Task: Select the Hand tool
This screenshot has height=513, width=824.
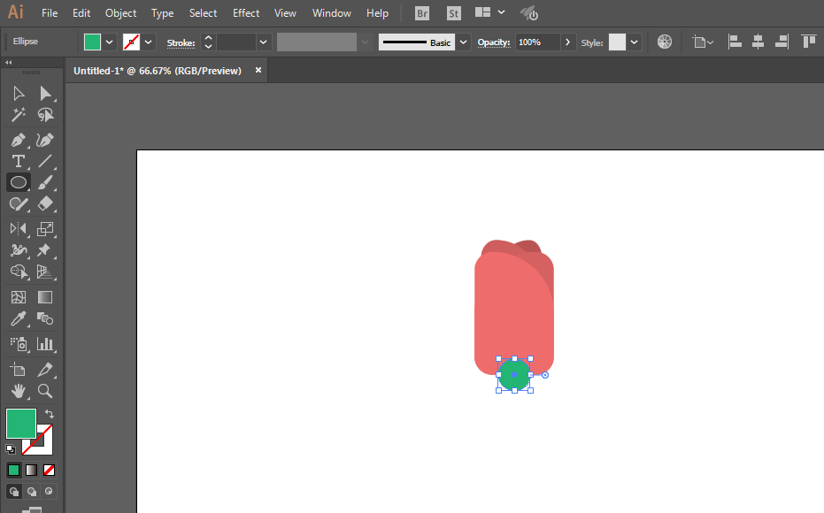Action: point(18,391)
